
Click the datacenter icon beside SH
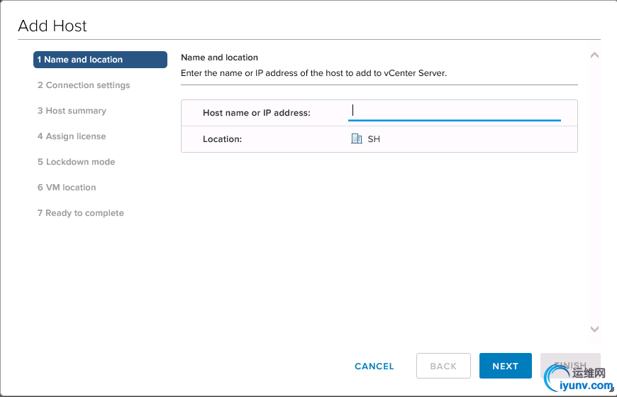tap(357, 139)
